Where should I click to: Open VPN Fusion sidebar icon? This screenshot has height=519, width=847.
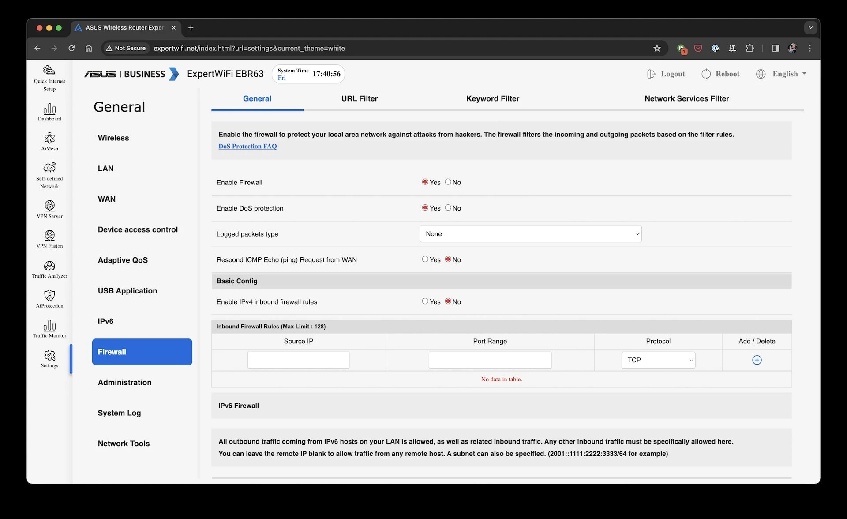point(49,239)
